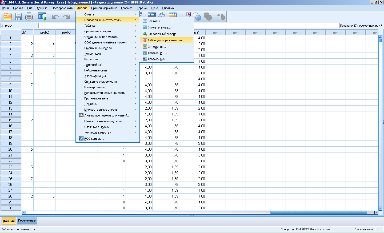The height and width of the screenshot is (233, 384).
Task: Select row 30 header
Action: click(10, 208)
